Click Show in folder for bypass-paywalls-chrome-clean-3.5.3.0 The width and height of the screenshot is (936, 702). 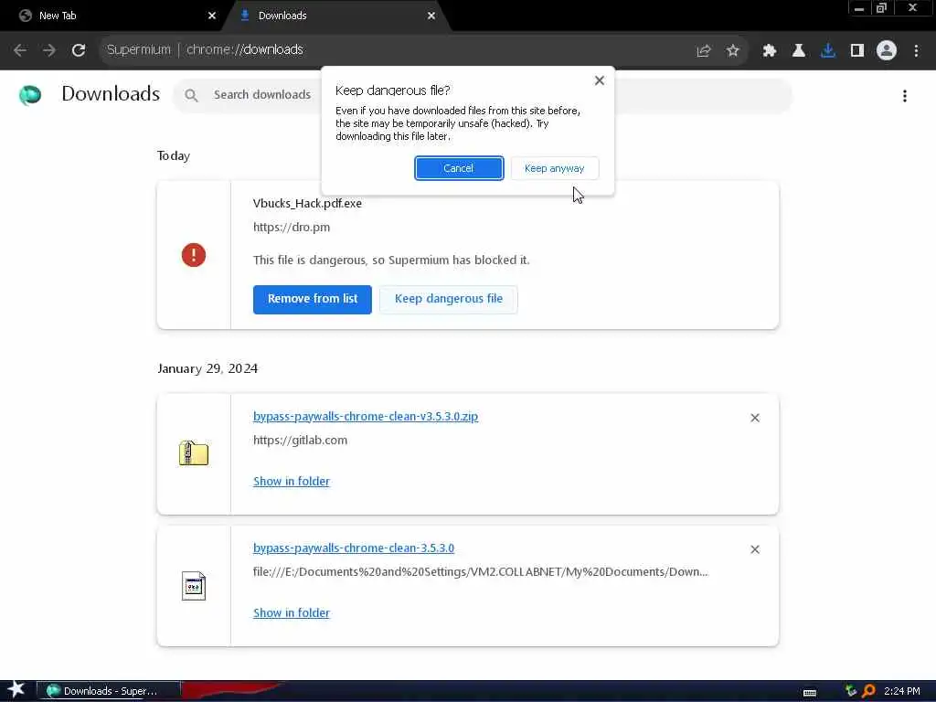(x=292, y=613)
